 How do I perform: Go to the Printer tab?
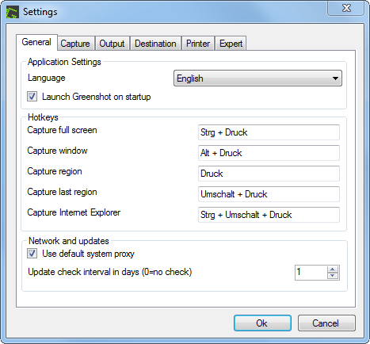pyautogui.click(x=198, y=44)
